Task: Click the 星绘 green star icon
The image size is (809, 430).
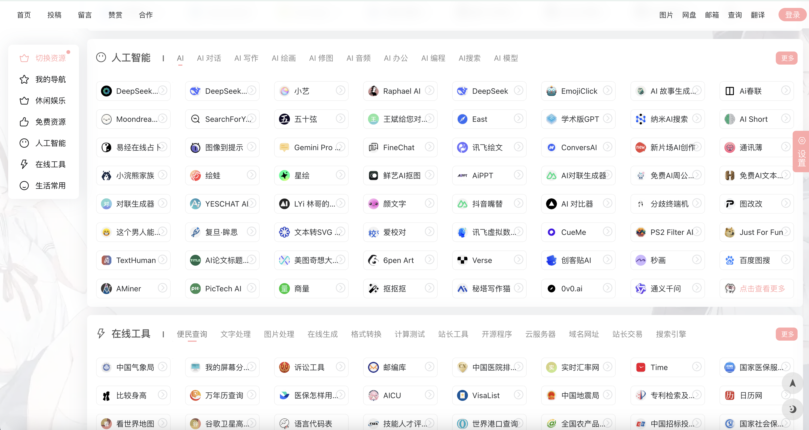Action: click(284, 175)
